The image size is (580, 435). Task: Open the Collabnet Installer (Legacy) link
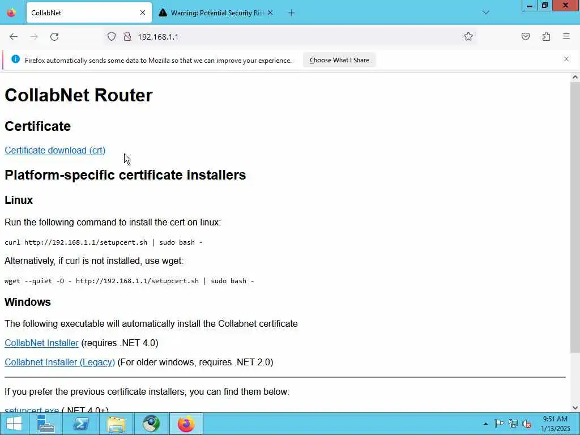[x=59, y=362]
